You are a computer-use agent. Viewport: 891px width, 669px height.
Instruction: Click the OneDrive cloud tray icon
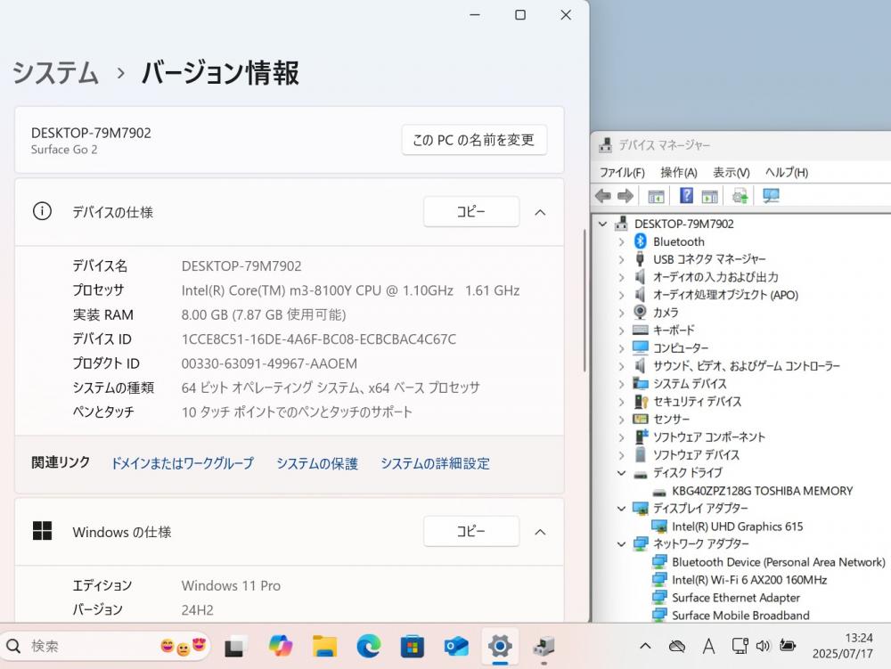coord(677,646)
